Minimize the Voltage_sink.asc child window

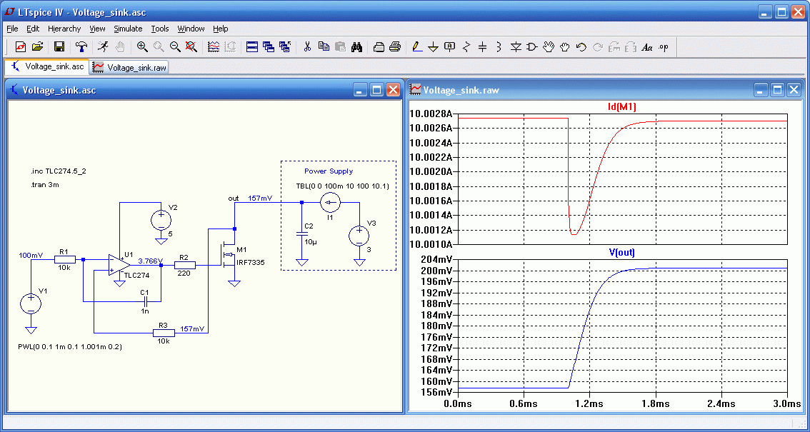pos(361,90)
